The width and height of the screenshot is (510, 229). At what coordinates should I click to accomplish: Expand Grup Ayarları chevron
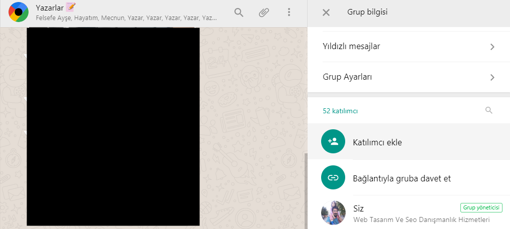pyautogui.click(x=492, y=77)
